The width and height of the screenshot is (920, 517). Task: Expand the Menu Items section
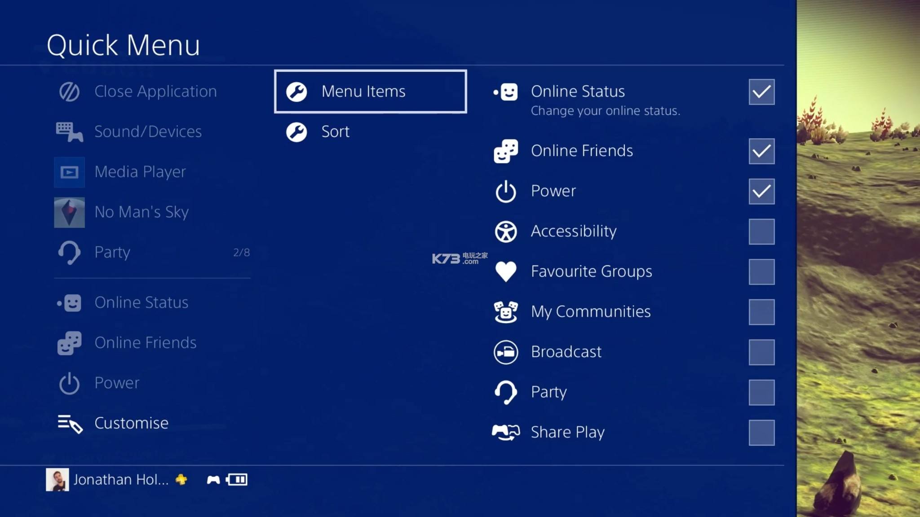(x=370, y=92)
